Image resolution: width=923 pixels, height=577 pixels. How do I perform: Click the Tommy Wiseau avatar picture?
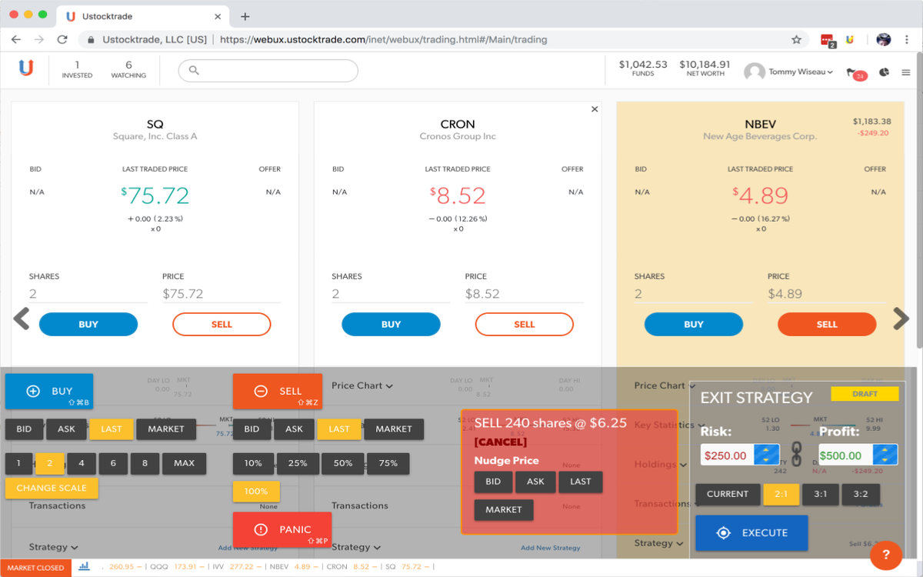[x=755, y=72]
